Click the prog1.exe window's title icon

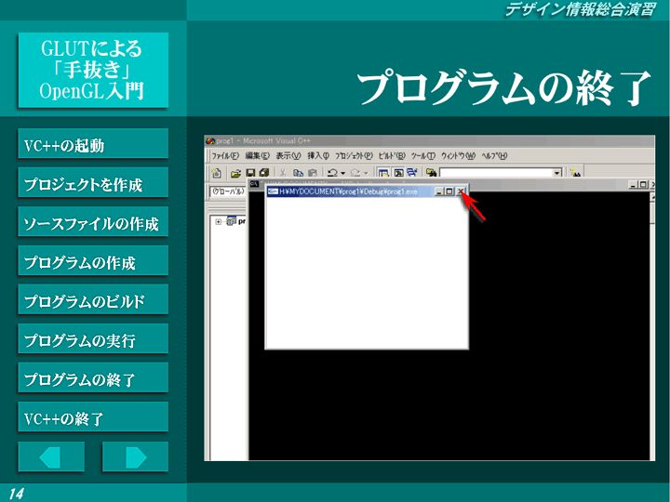[x=273, y=192]
